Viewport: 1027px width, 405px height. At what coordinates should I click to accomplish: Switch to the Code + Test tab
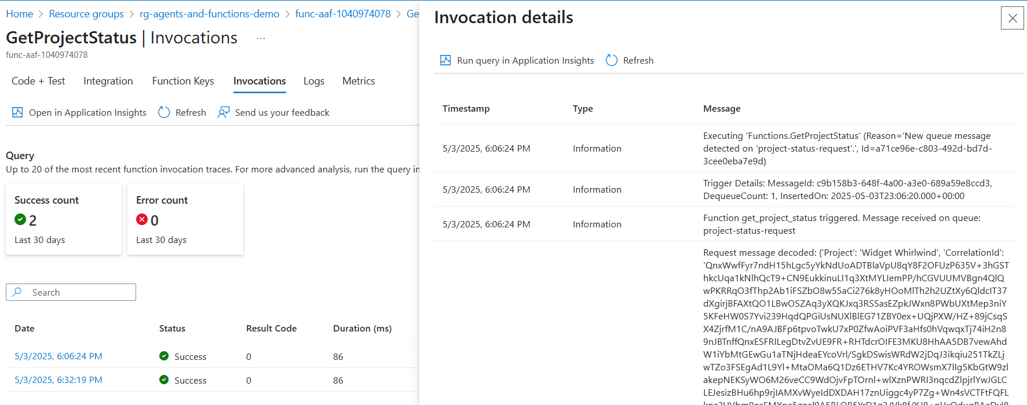tap(38, 81)
